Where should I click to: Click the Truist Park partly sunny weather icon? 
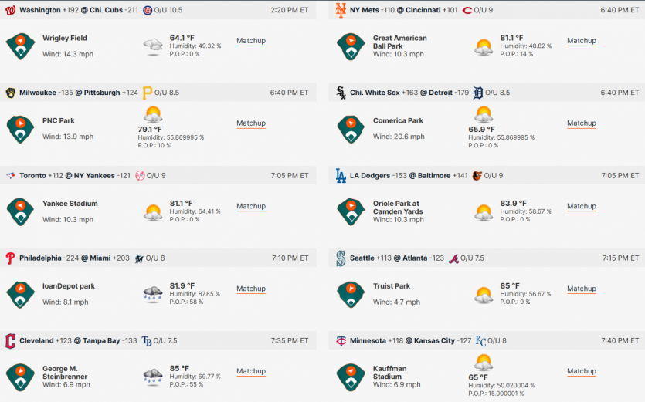pyautogui.click(x=484, y=294)
